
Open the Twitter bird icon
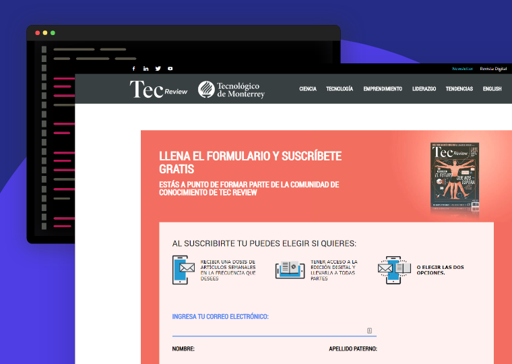158,69
